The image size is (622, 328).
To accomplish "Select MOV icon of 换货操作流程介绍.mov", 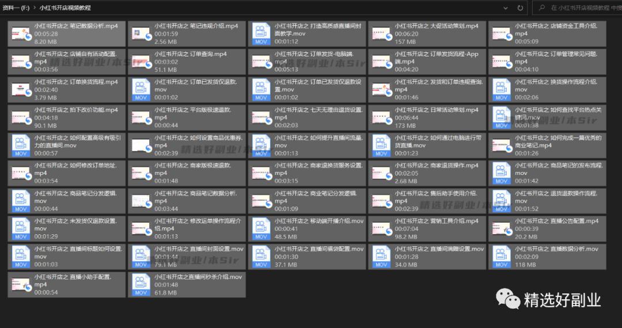I will (502, 90).
